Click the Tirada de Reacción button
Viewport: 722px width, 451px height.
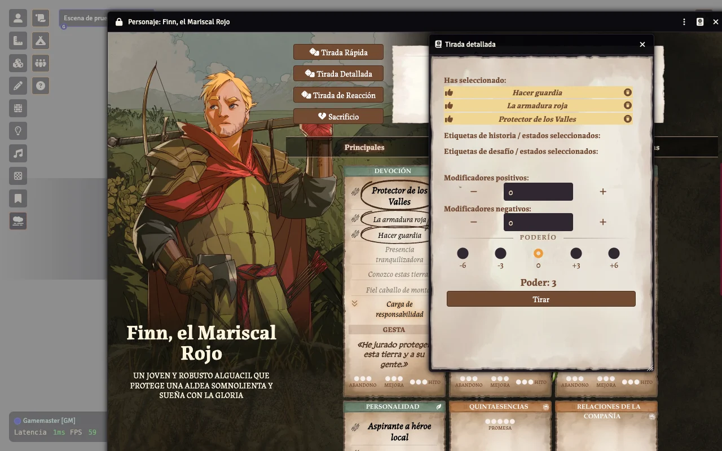(338, 95)
